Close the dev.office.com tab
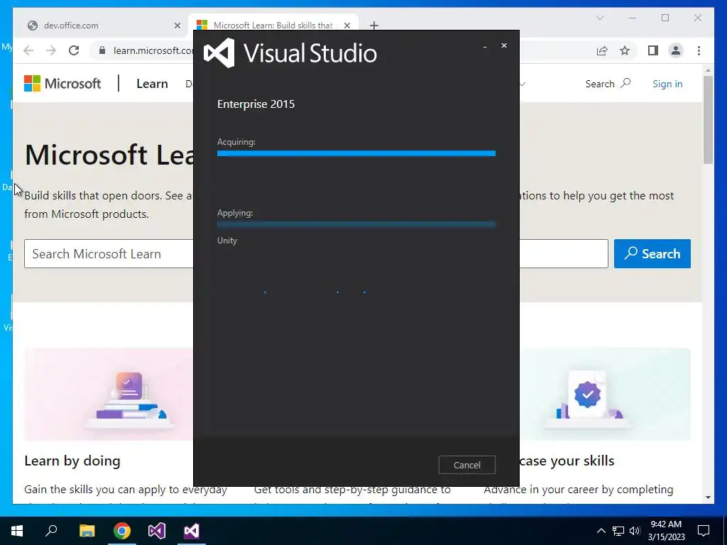 [177, 26]
